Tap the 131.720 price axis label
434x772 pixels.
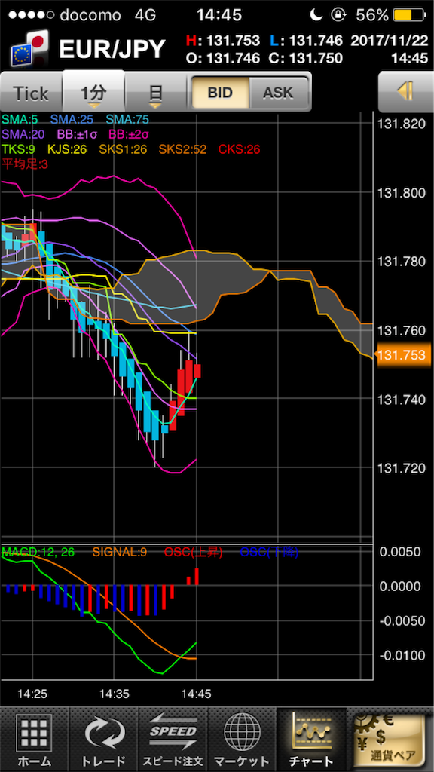tap(401, 467)
